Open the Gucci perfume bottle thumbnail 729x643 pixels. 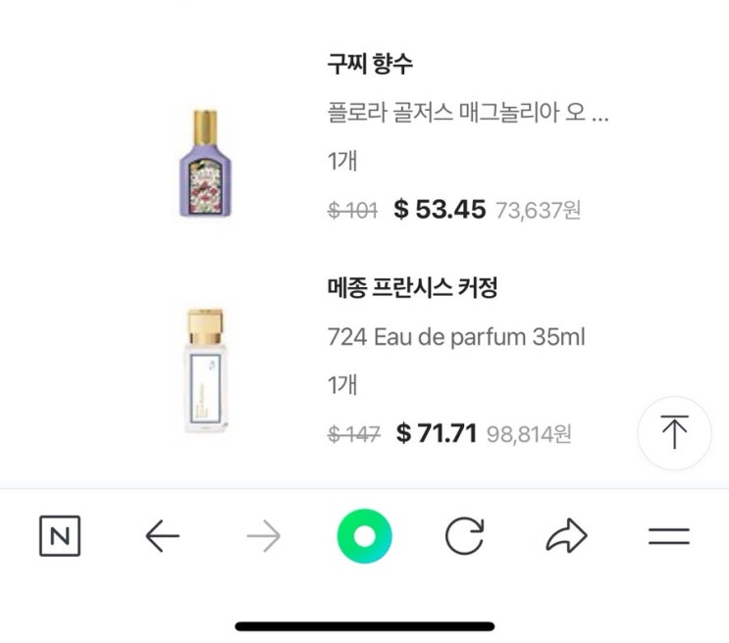(205, 162)
